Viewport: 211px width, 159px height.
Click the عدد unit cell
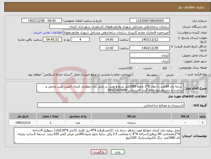(78, 123)
